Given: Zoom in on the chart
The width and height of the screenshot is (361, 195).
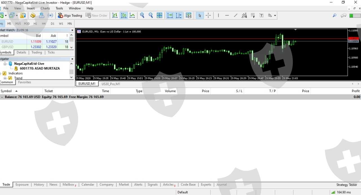Looking at the screenshot, I should (x=142, y=15).
